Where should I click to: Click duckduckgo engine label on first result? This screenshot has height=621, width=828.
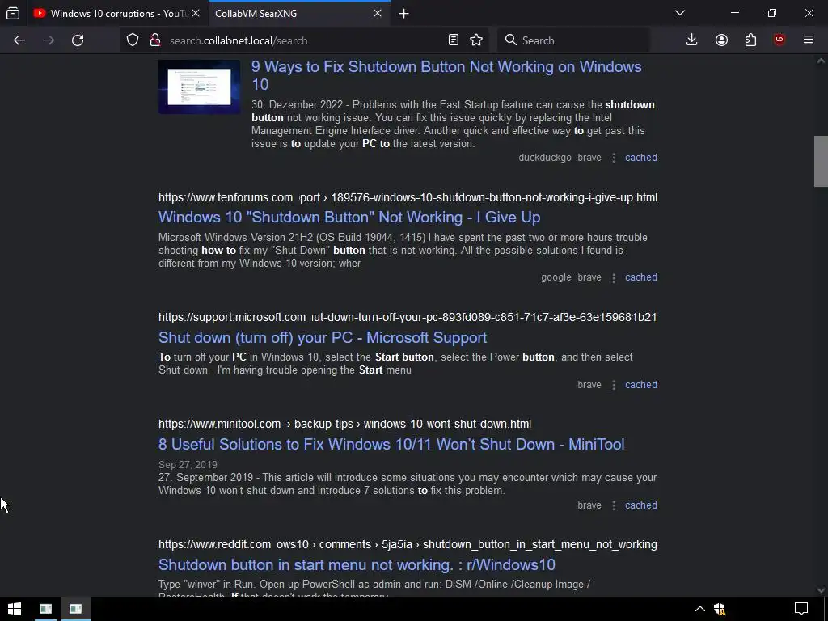pos(545,158)
